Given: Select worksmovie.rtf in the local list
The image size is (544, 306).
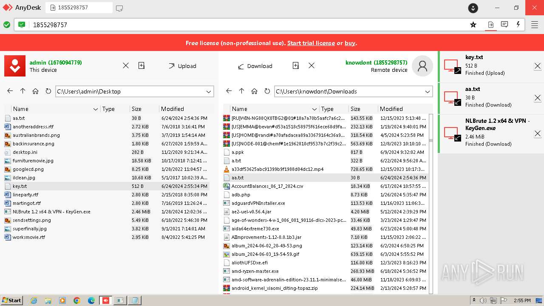Looking at the screenshot, I should [x=107, y=237].
